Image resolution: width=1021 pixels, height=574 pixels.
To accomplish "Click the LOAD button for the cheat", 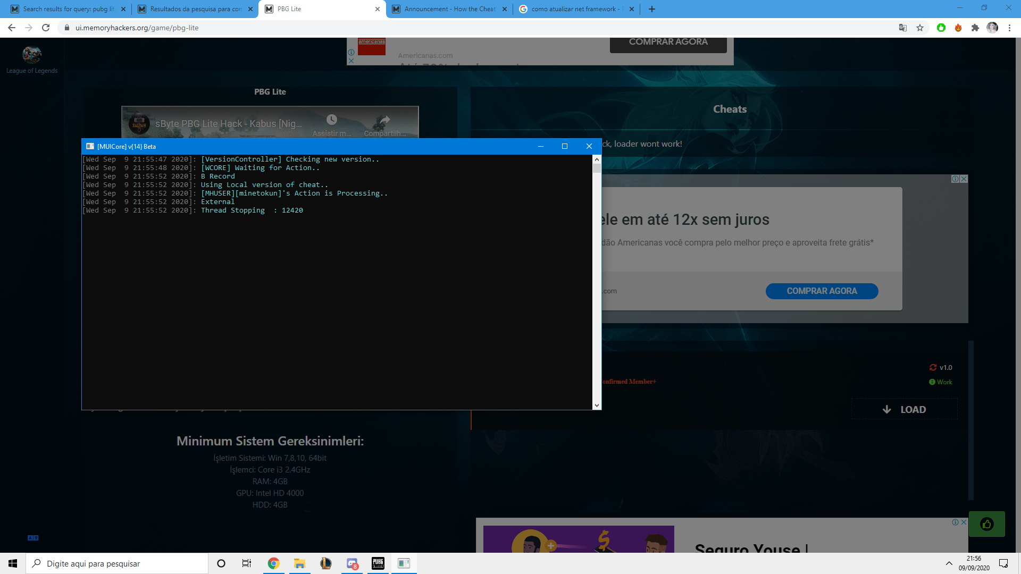I will 904,409.
